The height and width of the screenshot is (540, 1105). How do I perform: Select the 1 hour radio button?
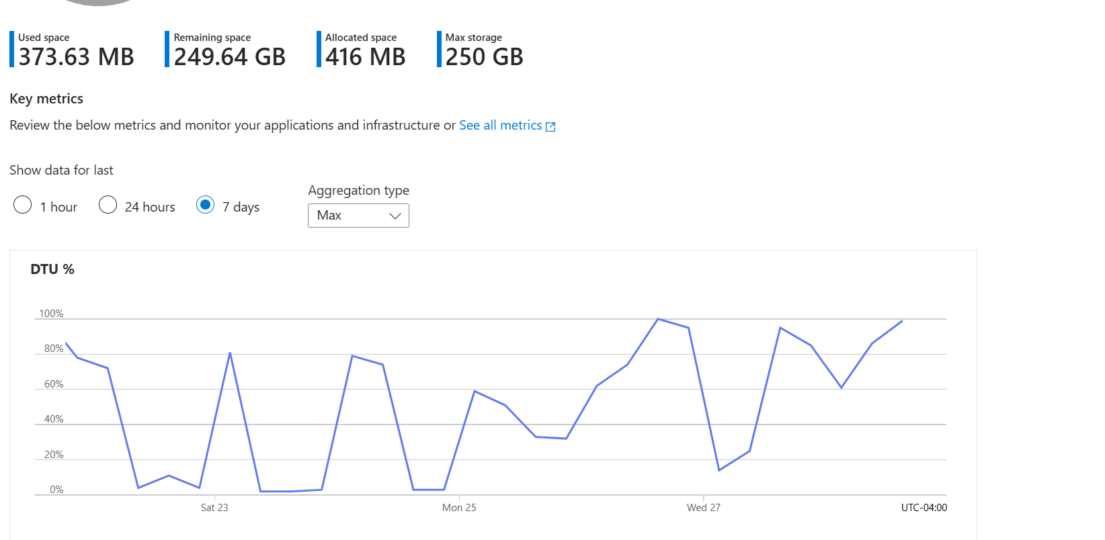pos(23,205)
